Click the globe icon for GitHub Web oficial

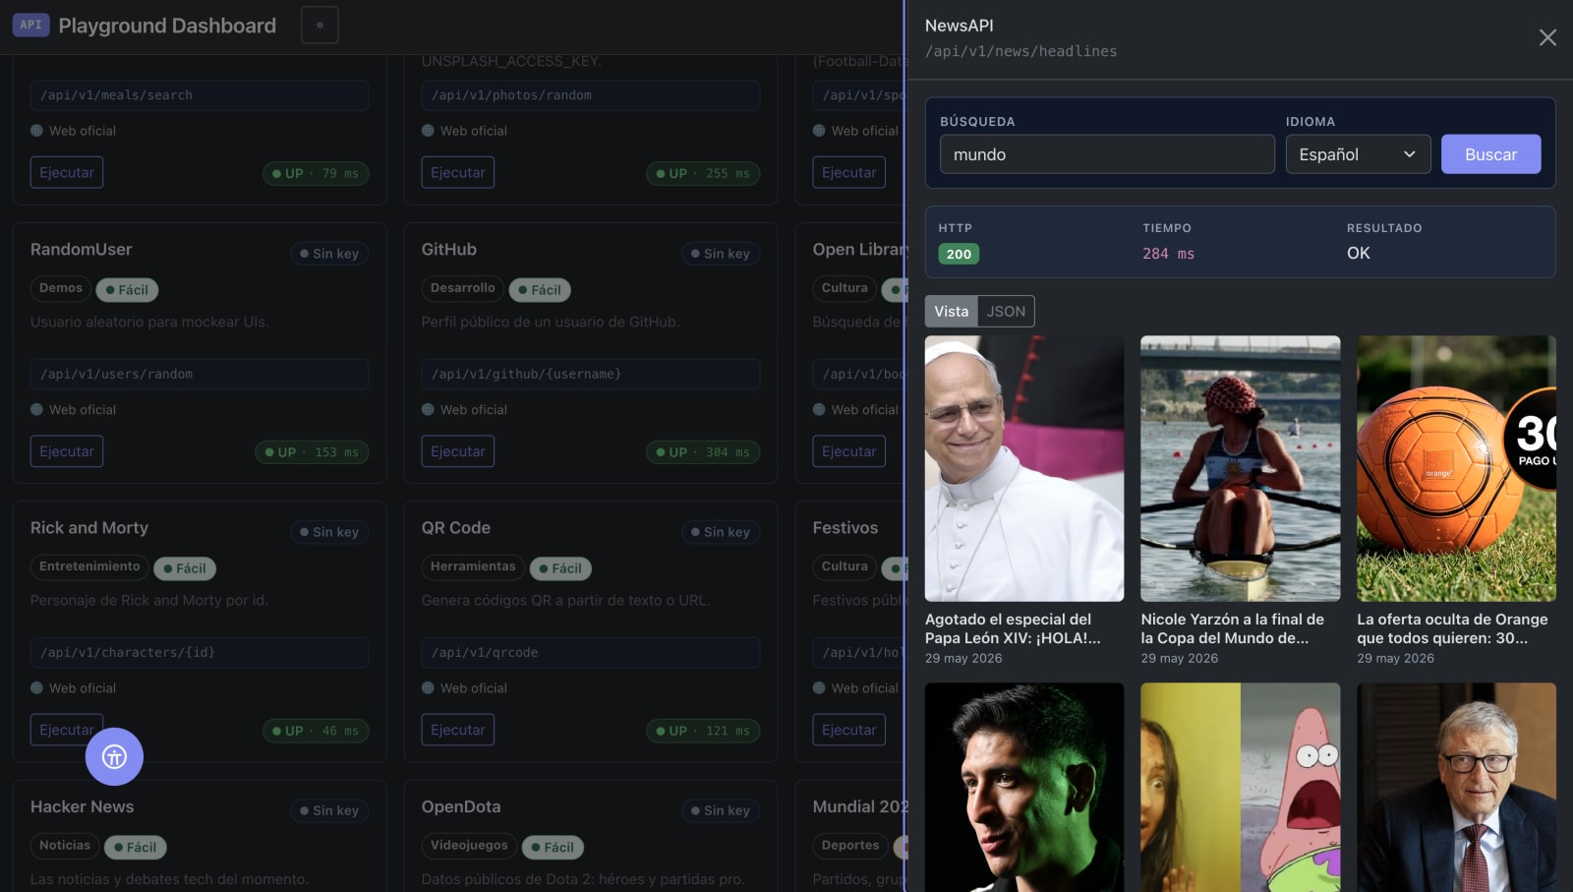tap(428, 409)
